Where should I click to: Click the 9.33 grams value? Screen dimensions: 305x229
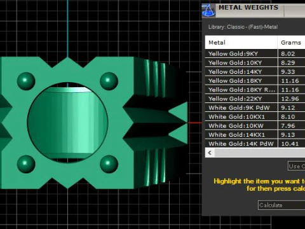click(288, 72)
